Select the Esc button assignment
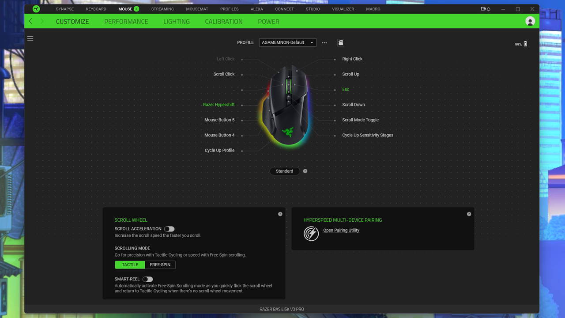Viewport: 565px width, 318px height. 346,89
